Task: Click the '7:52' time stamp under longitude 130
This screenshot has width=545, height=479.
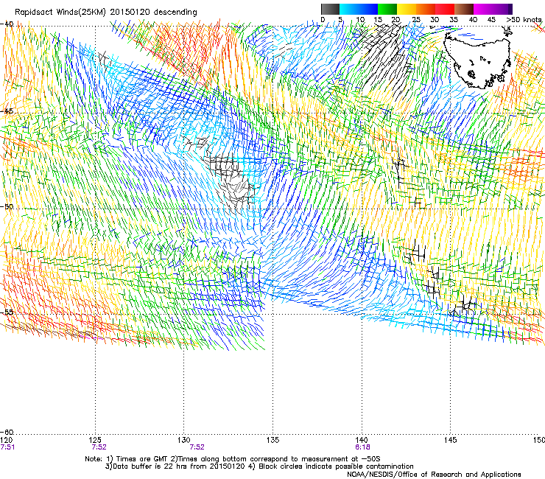Action: 197,447
